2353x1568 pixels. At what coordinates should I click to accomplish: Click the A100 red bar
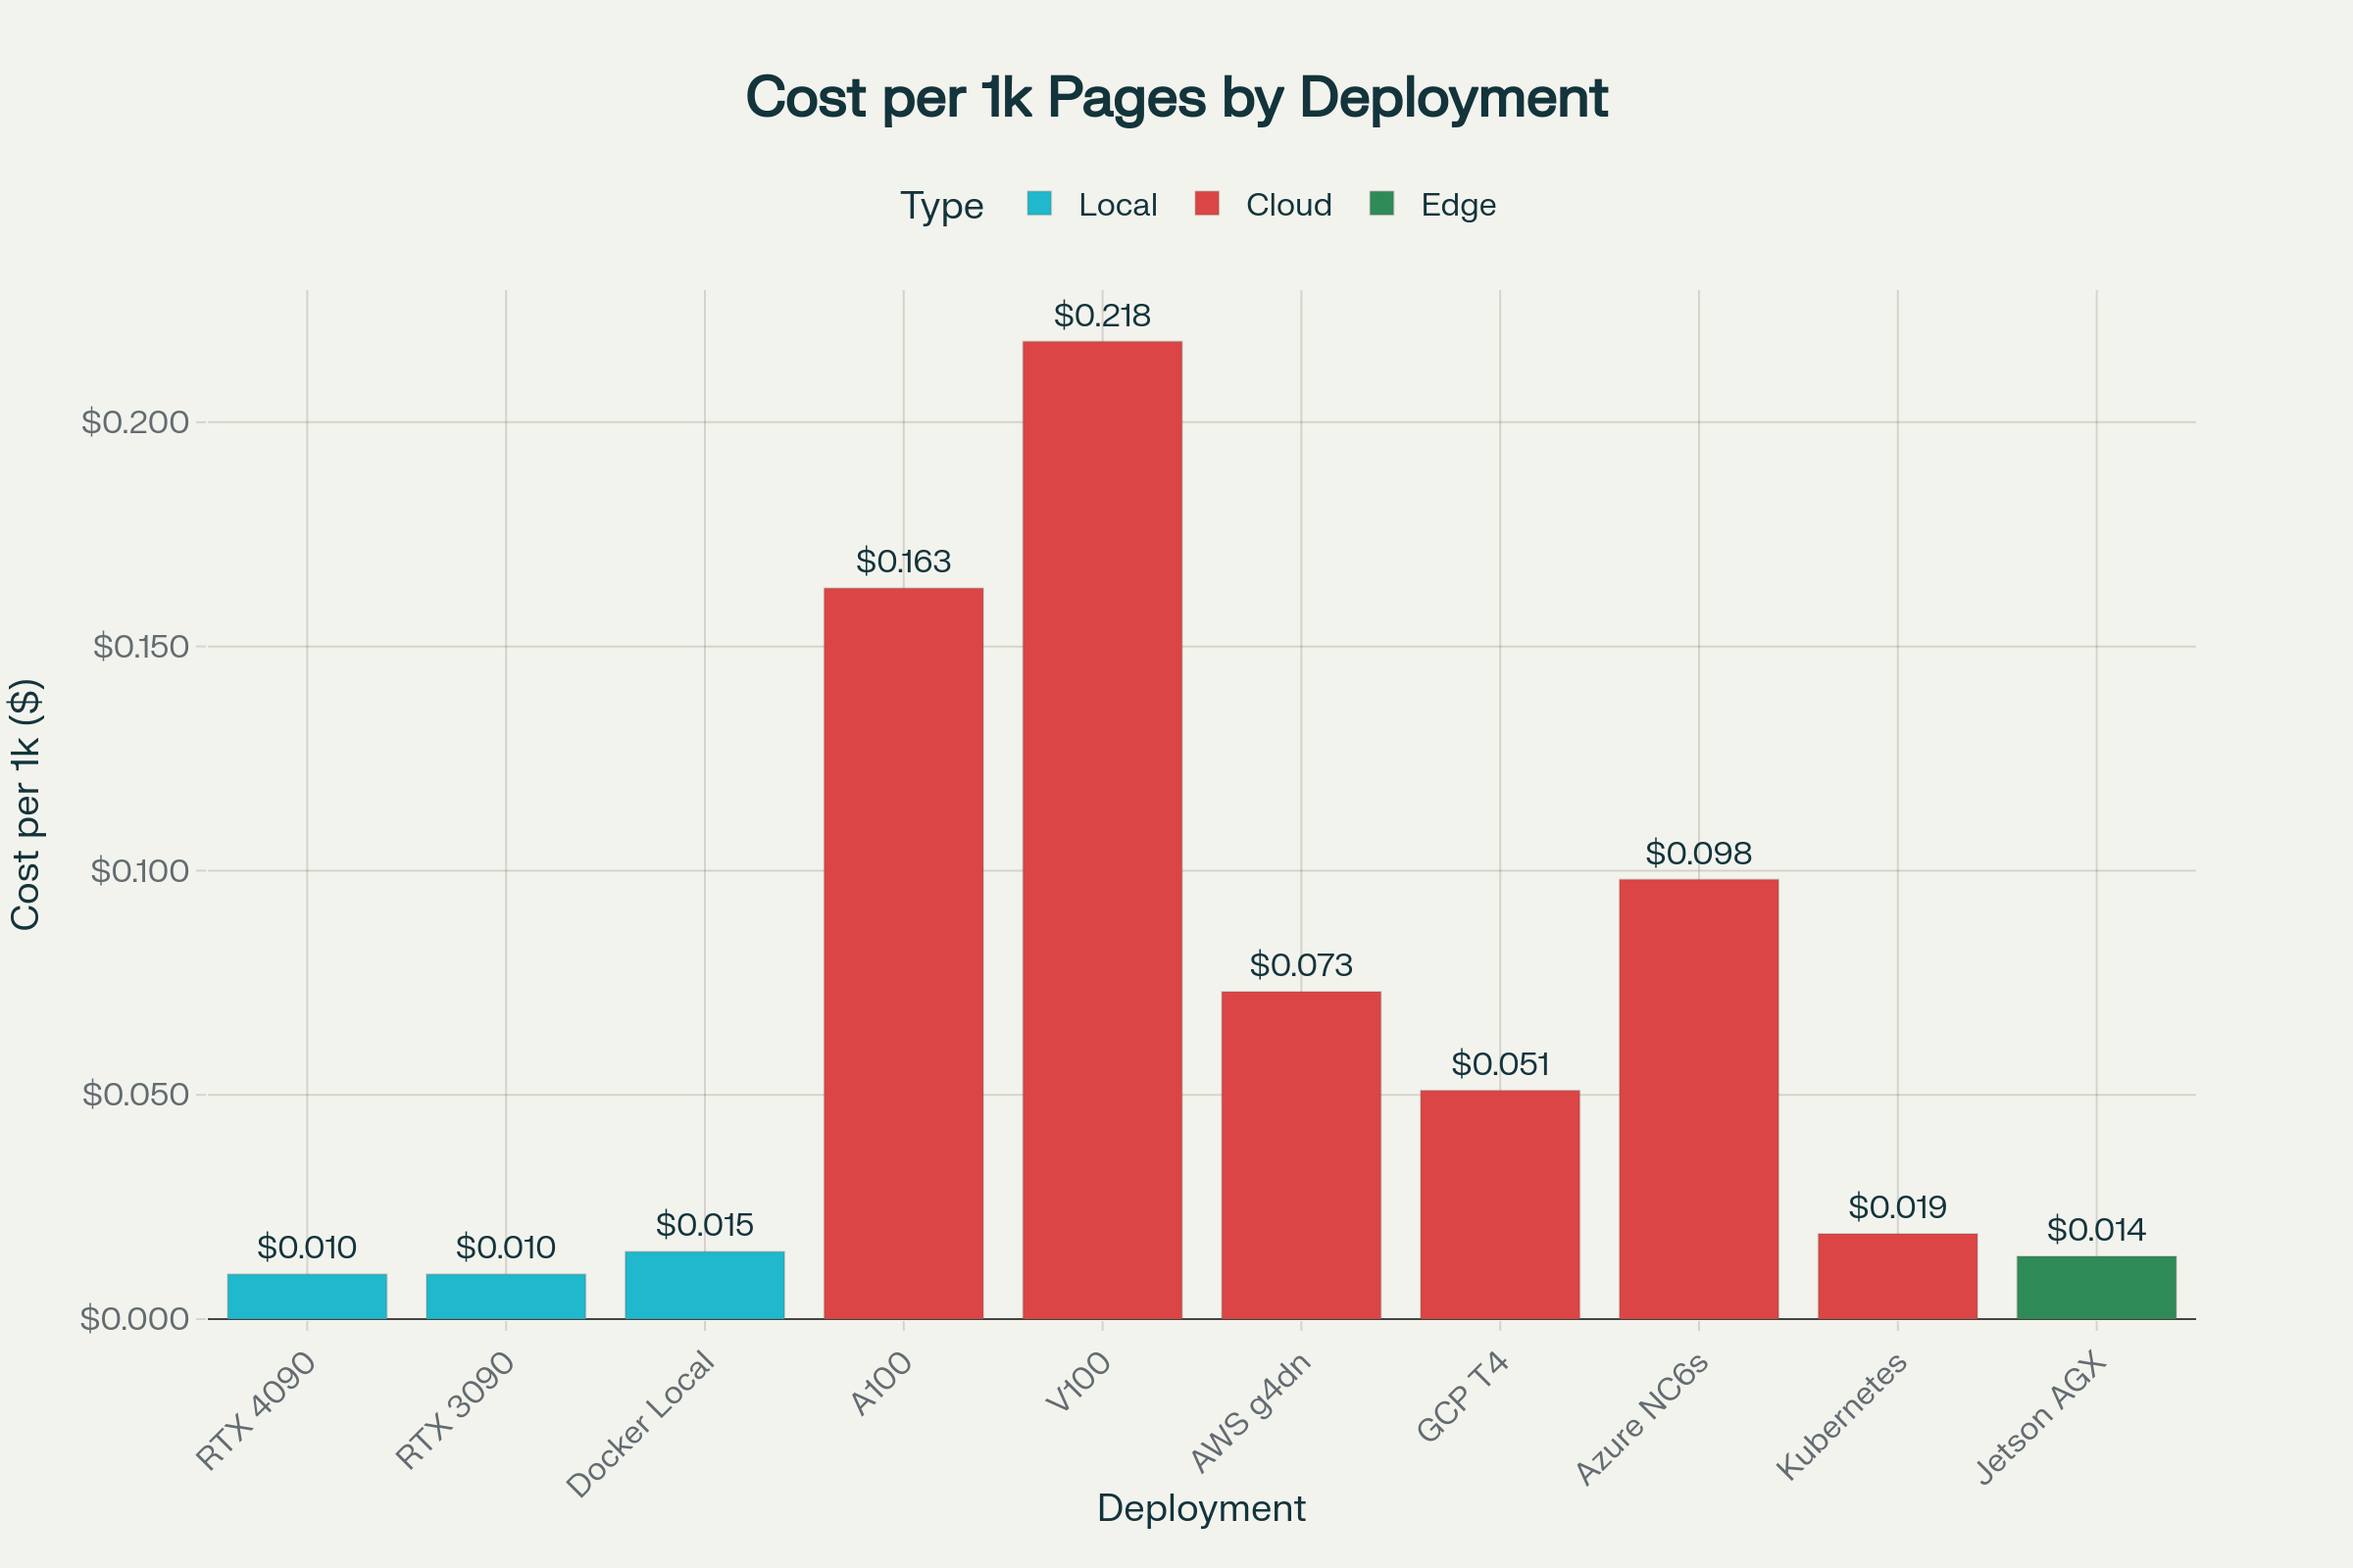point(903,953)
